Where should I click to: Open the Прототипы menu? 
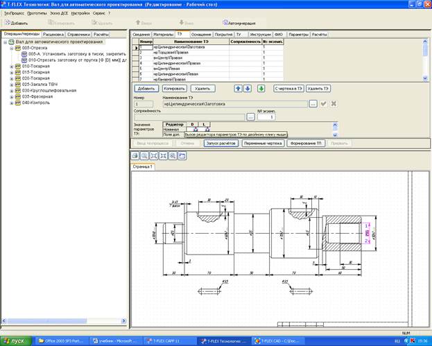point(37,13)
